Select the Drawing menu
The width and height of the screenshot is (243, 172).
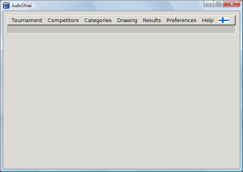coord(127,21)
